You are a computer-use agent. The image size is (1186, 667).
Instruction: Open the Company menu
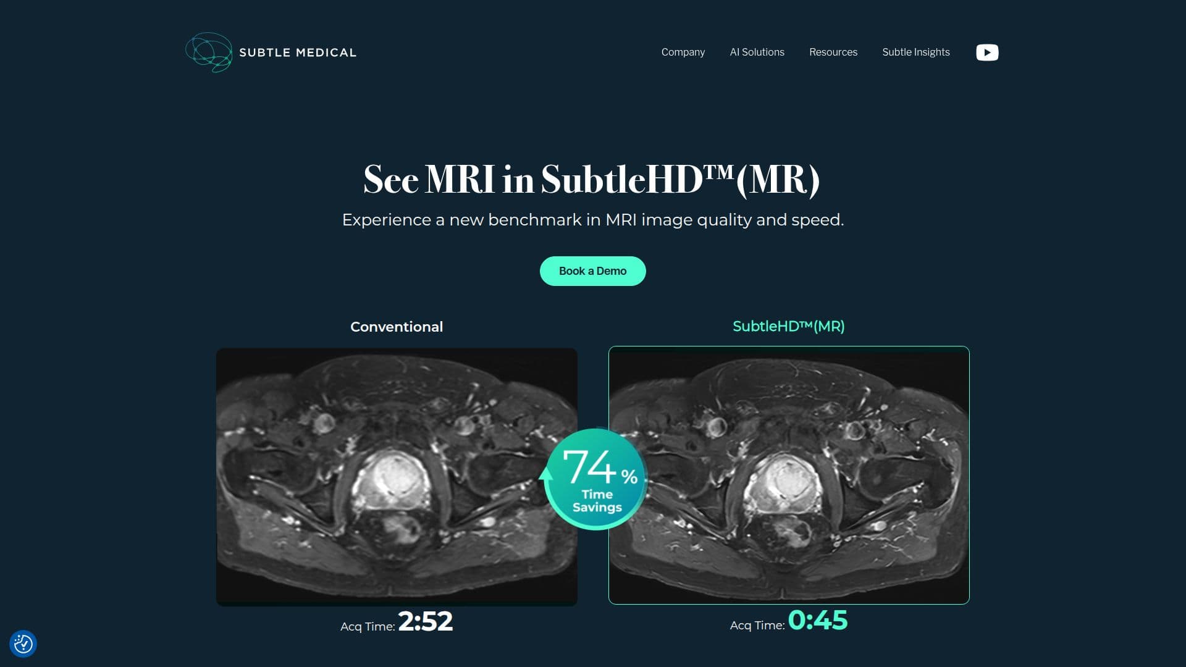pyautogui.click(x=683, y=52)
